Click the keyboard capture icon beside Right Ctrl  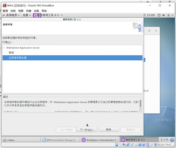tap(155, 144)
